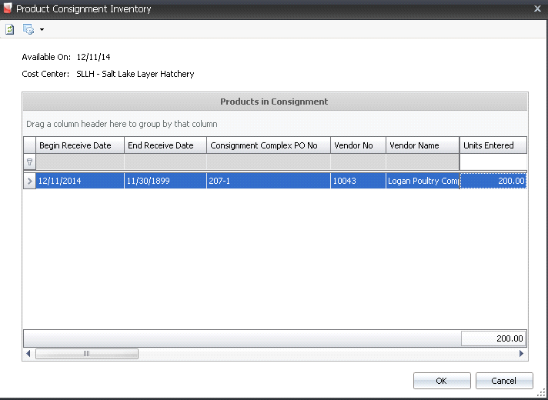
Task: Sort by Begin Receive Date column header
Action: click(x=80, y=145)
